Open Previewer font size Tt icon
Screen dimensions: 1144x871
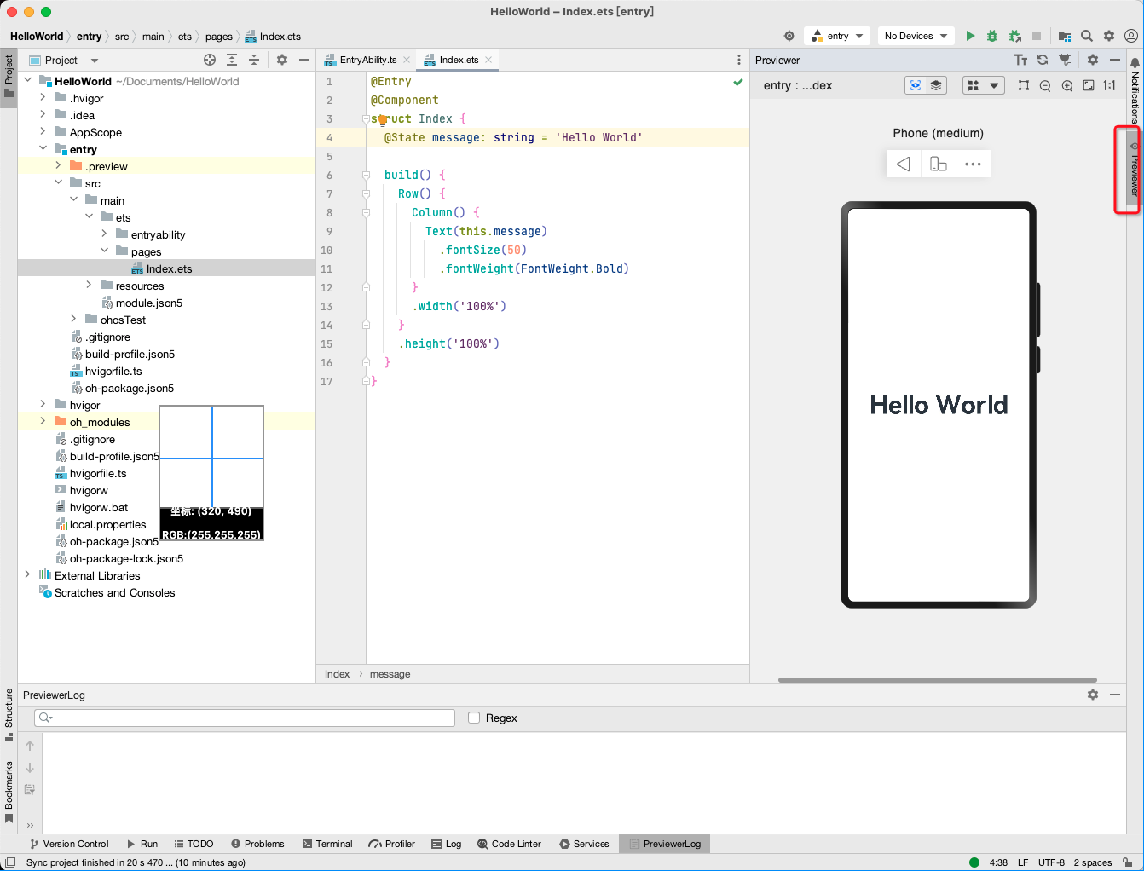click(x=1020, y=60)
